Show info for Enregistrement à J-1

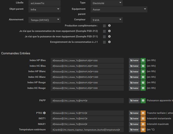pyautogui.click(x=109, y=42)
